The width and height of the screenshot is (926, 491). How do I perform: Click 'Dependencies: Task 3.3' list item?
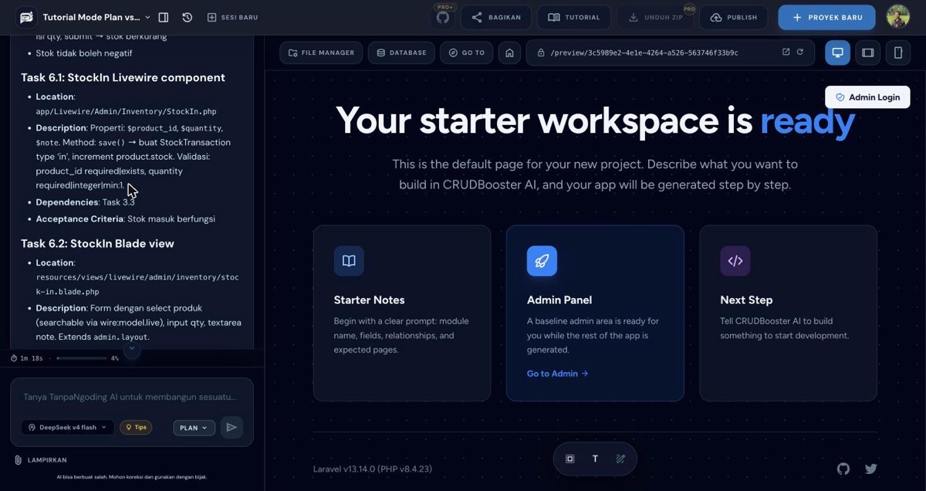pyautogui.click(x=85, y=201)
